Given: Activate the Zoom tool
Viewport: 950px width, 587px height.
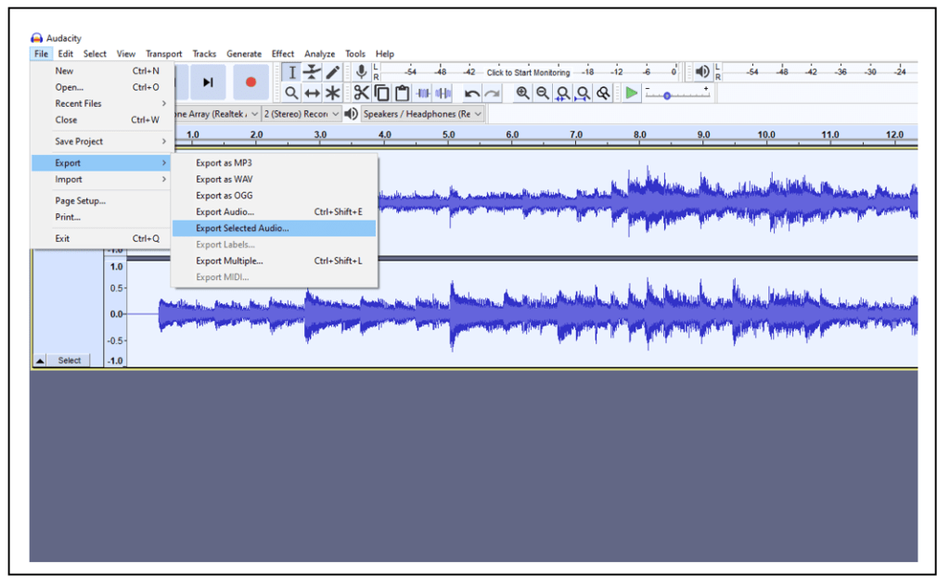Looking at the screenshot, I should (292, 93).
